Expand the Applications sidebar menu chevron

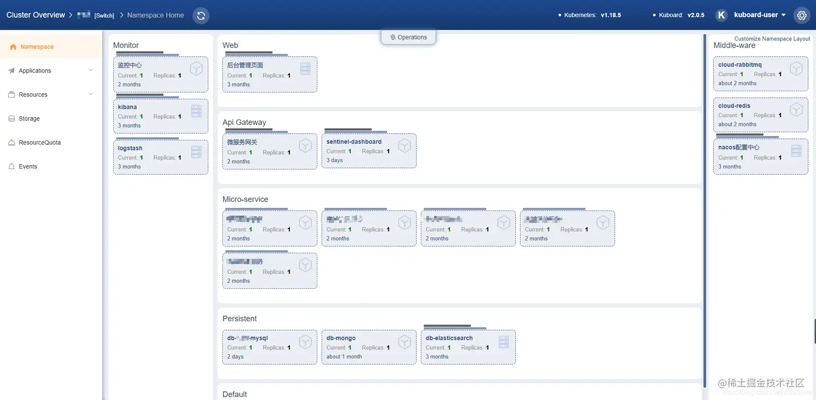click(x=91, y=71)
